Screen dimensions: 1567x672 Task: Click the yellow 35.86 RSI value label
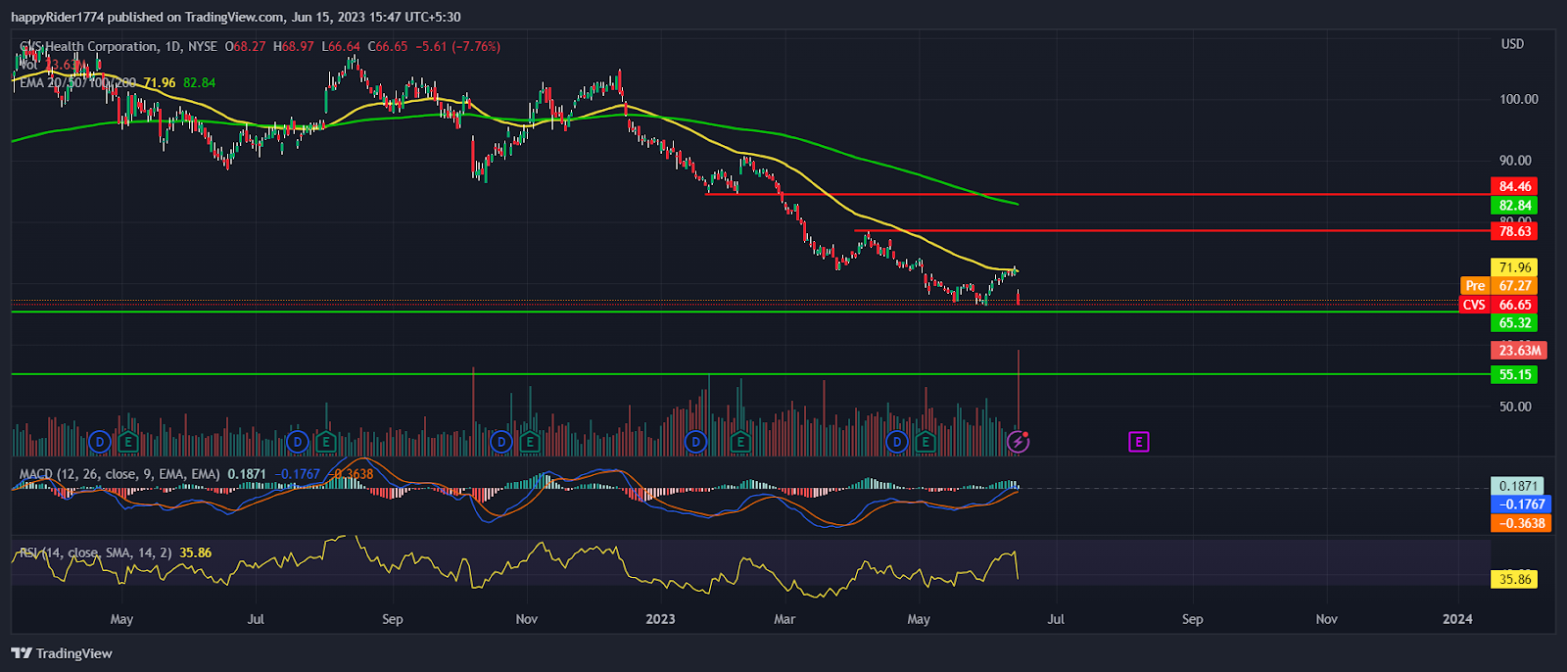click(1514, 580)
